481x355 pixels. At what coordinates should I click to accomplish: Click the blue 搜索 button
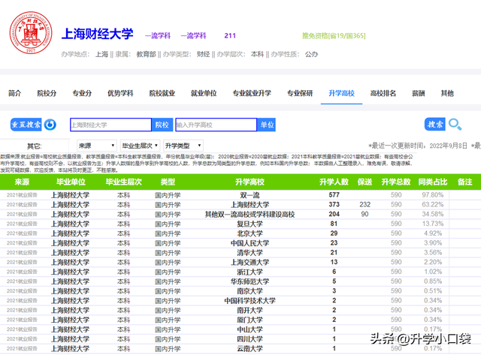coord(435,125)
